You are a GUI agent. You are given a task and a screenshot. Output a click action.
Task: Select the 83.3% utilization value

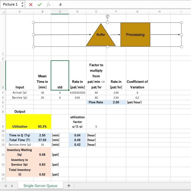pos(42,122)
